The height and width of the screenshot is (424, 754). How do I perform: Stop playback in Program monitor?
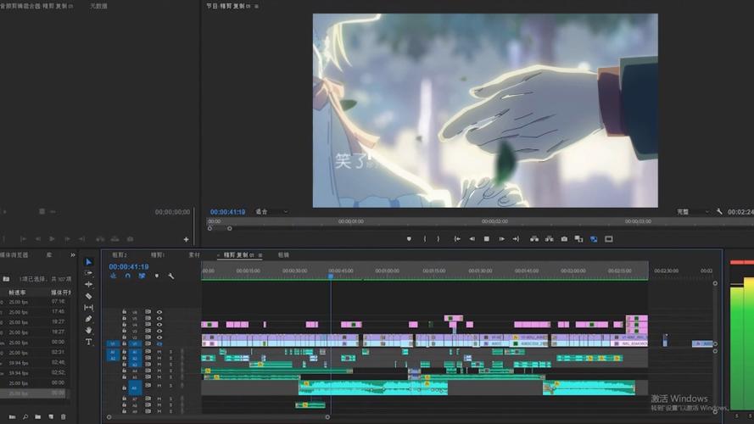point(487,239)
